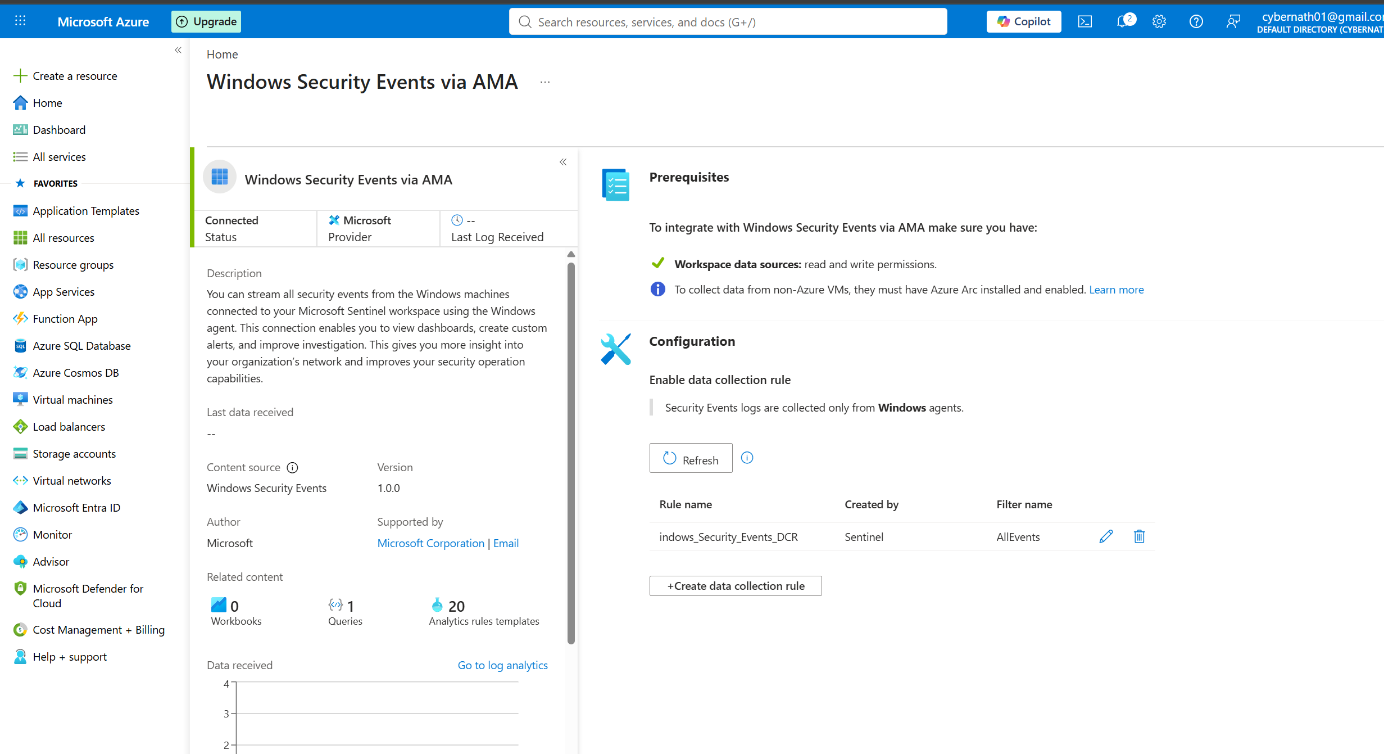Click the Monitor icon
This screenshot has height=754, width=1384.
click(x=20, y=534)
